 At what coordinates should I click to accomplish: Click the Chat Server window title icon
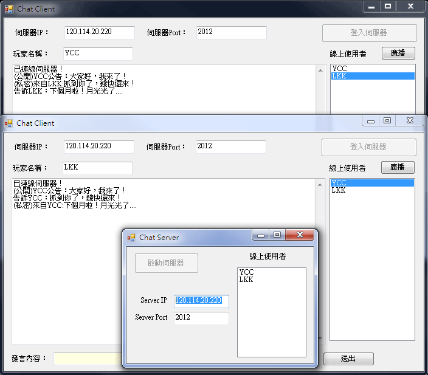131,238
